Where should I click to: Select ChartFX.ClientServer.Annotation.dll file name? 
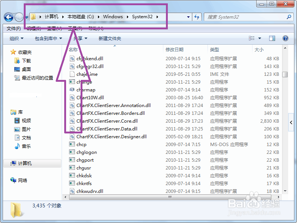114,106
